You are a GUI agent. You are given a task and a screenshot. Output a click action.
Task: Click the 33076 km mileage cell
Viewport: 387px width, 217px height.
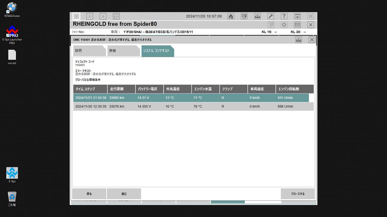click(117, 106)
